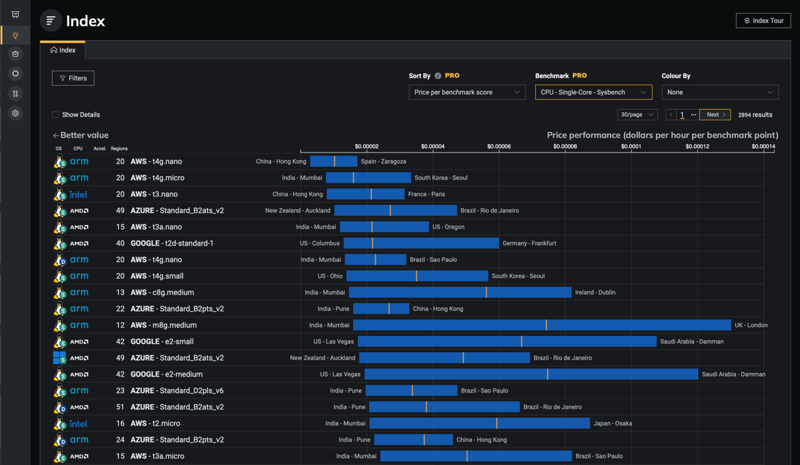Click the Linux icon for GOOGLE e2-medium
This screenshot has height=465, width=800.
pos(60,374)
